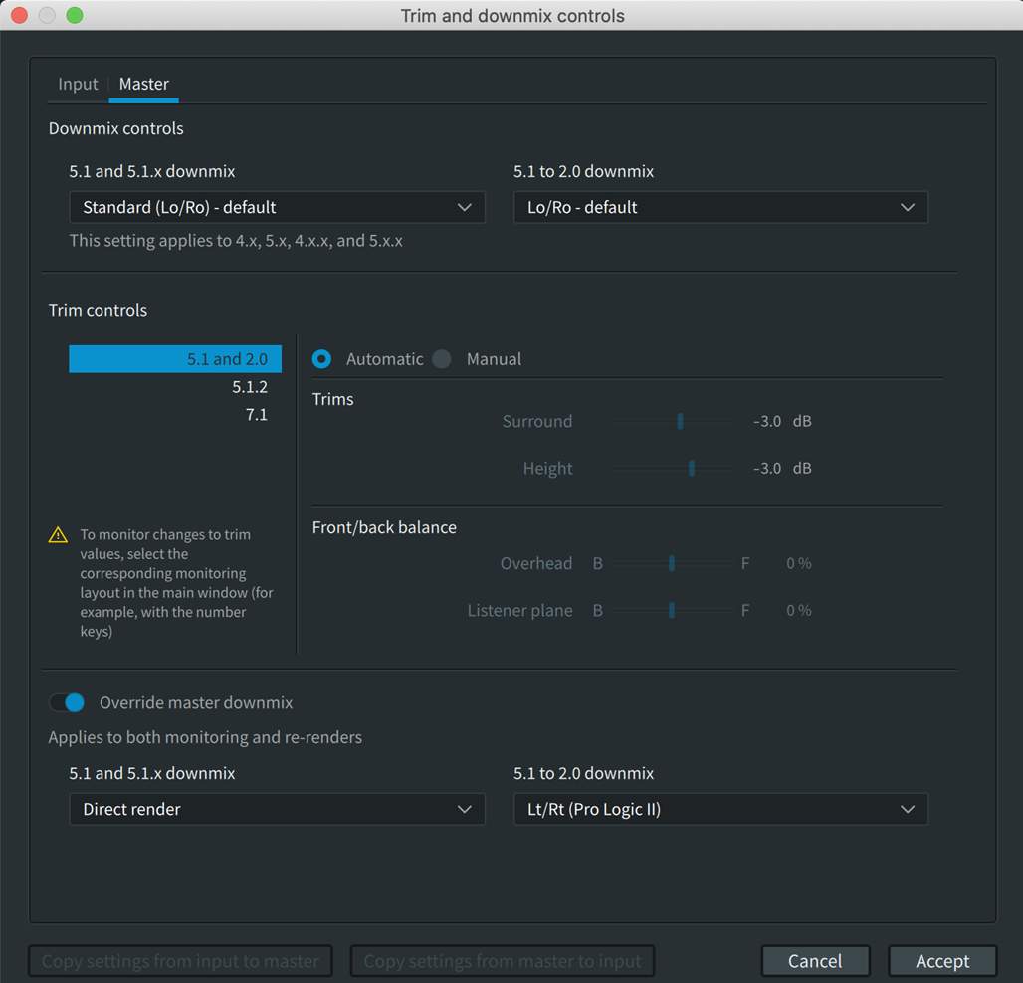Select the Manual radio button
1023x983 pixels.
(443, 359)
